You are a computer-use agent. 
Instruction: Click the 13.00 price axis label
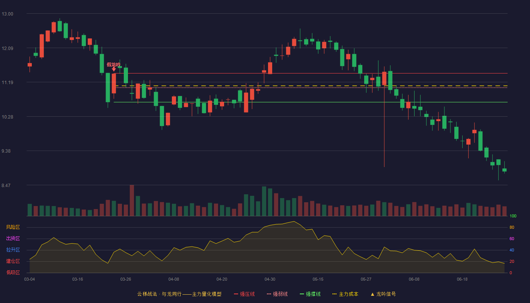pos(7,14)
